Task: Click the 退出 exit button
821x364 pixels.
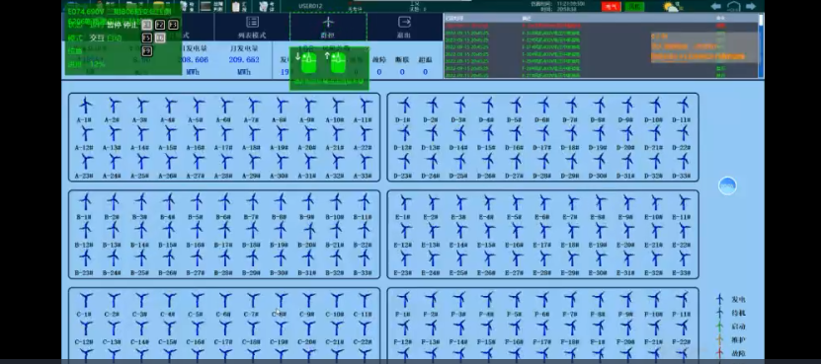Action: [x=404, y=28]
